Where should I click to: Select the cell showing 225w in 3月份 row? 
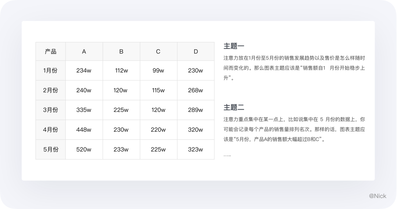[121, 110]
